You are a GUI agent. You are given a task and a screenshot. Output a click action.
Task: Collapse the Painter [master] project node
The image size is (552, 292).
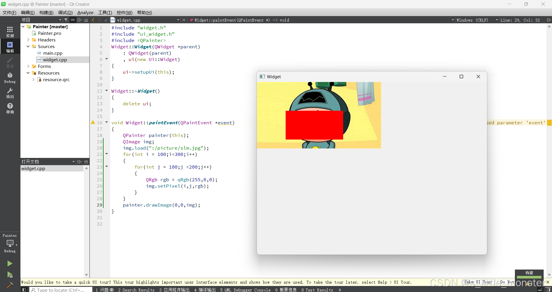tap(23, 26)
